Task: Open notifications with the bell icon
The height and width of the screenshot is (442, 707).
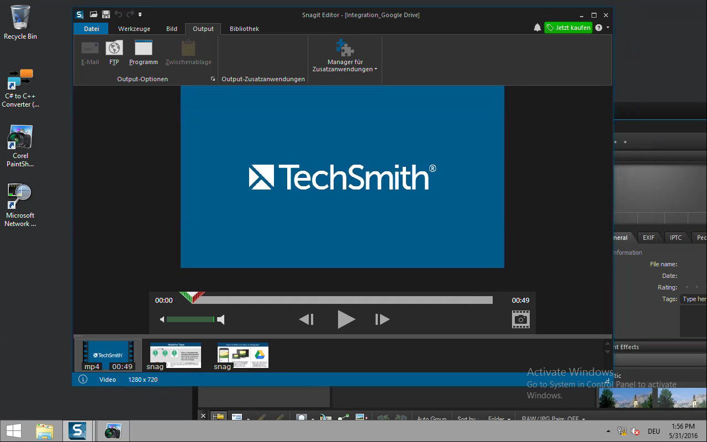Action: coord(537,28)
